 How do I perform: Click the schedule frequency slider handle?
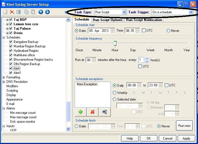pyautogui.click(x=115, y=43)
